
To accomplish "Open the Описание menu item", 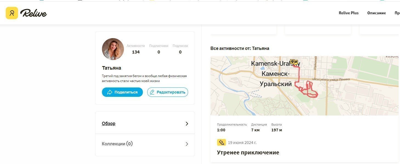I will [376, 13].
